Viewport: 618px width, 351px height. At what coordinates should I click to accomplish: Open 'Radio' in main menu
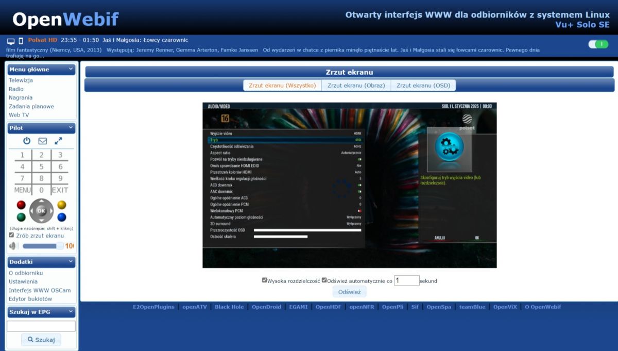coord(16,89)
